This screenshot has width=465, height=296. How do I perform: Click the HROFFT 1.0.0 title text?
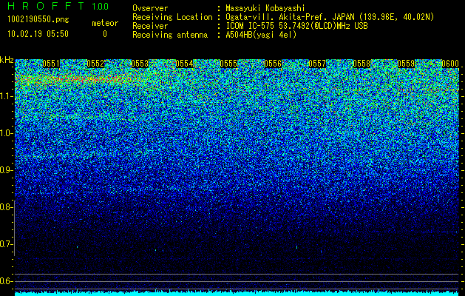[58, 6]
